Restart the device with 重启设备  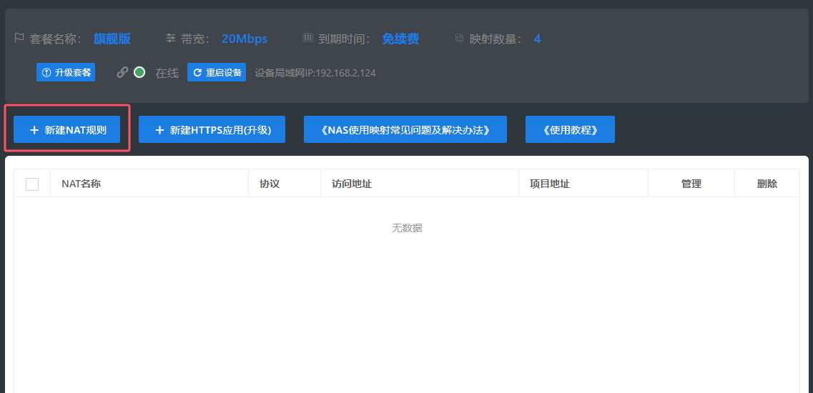pos(217,72)
